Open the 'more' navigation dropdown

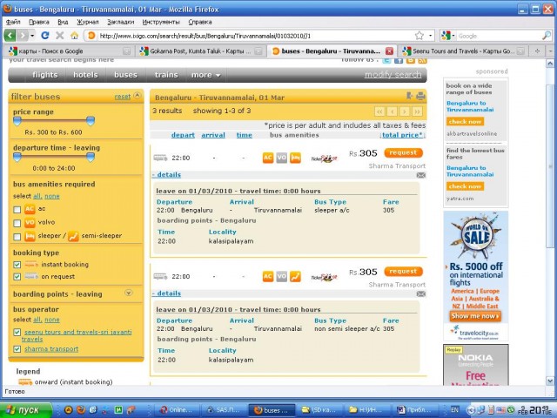(x=205, y=75)
